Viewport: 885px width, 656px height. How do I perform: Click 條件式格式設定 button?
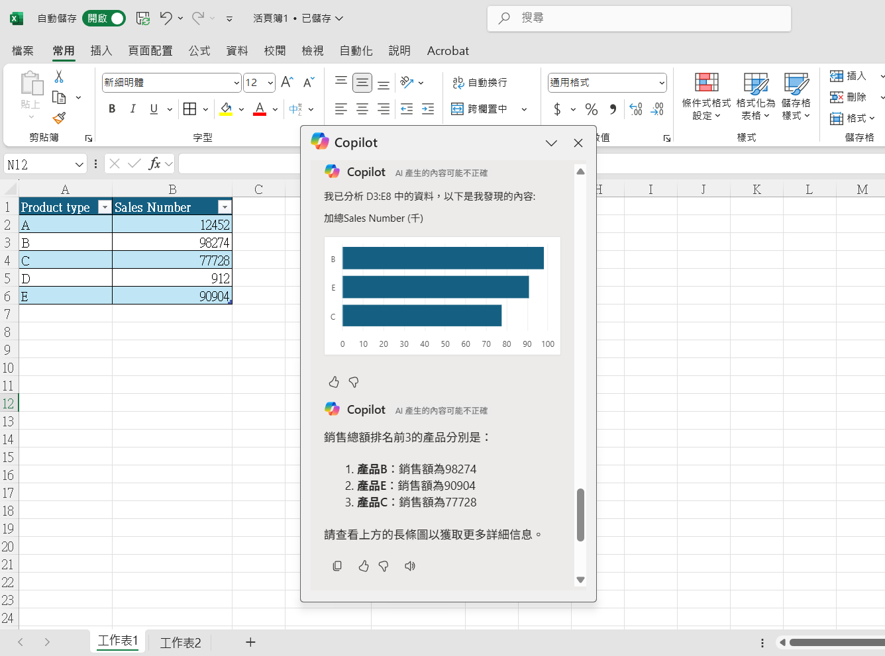[706, 97]
